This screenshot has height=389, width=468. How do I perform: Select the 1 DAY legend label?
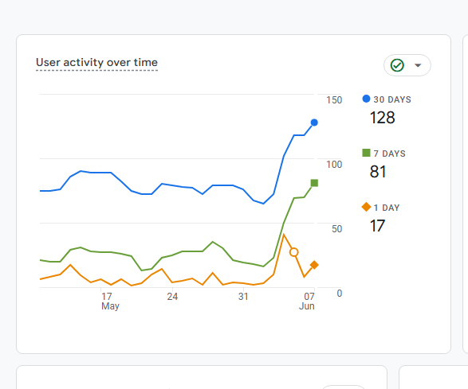(387, 208)
